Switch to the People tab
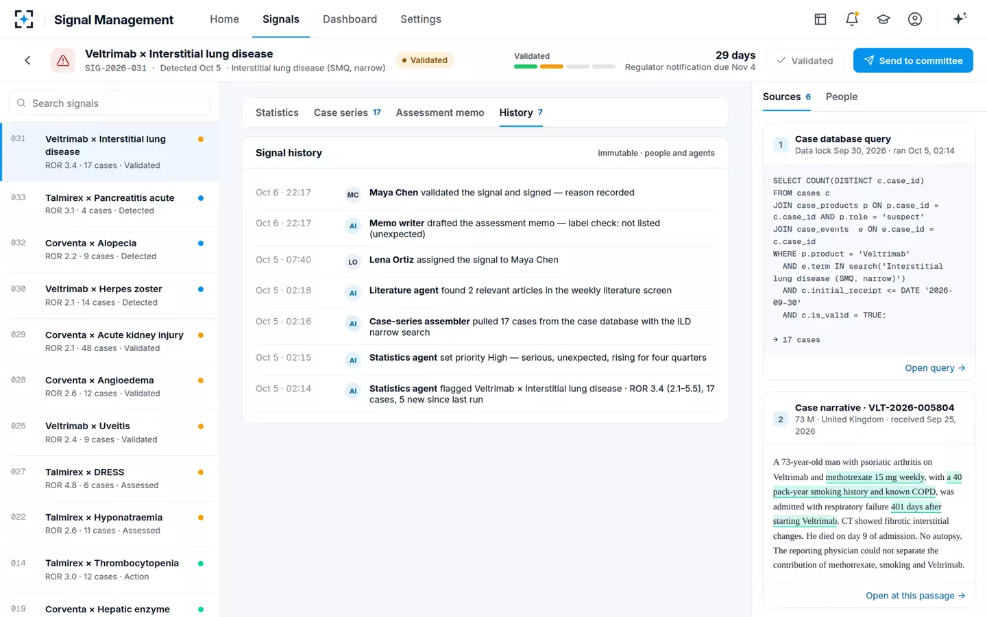 pos(842,97)
